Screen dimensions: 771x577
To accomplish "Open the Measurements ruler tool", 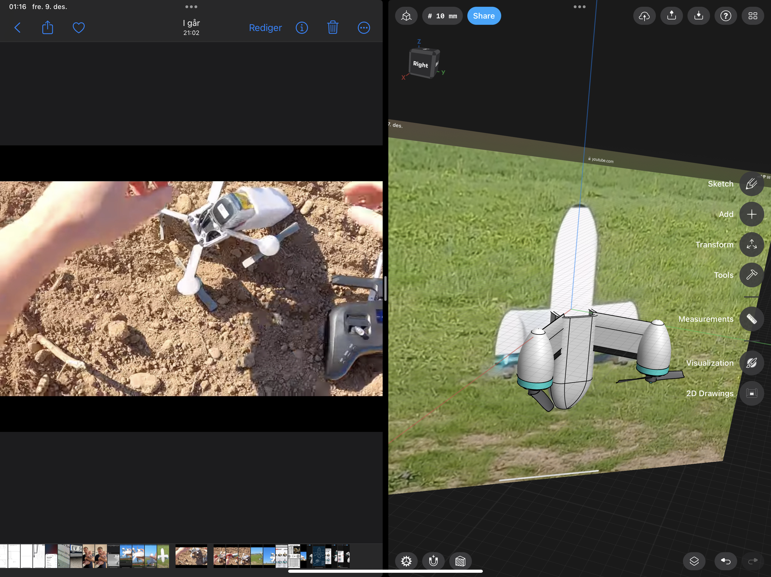I will pyautogui.click(x=751, y=319).
